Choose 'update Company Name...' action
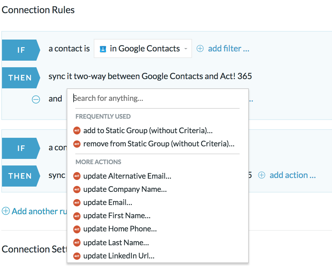 coord(125,189)
